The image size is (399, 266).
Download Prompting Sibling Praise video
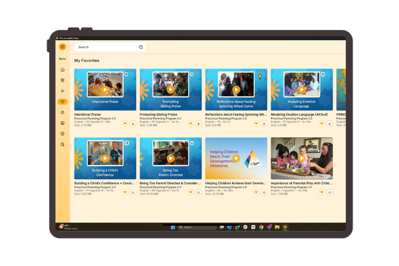click(198, 123)
